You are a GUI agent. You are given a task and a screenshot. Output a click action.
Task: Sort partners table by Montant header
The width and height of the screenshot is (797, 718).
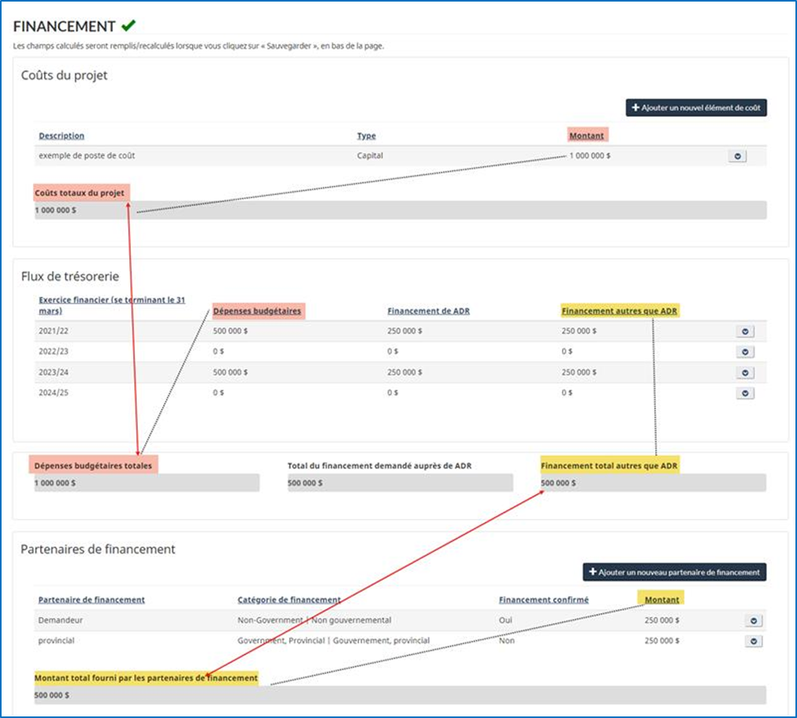pyautogui.click(x=661, y=600)
